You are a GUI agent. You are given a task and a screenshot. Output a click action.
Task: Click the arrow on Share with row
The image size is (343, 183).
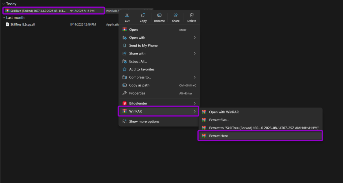[195, 53]
